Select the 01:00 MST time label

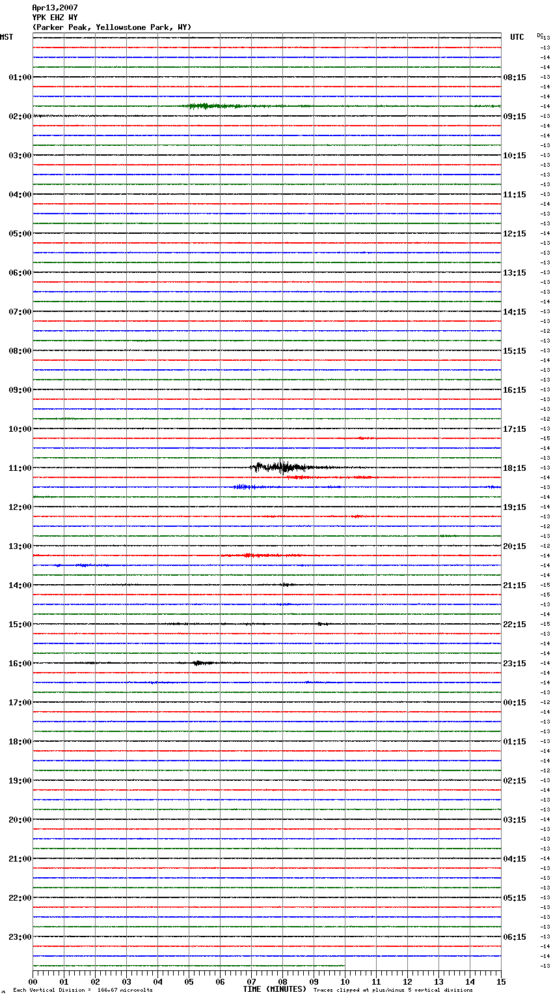20,77
